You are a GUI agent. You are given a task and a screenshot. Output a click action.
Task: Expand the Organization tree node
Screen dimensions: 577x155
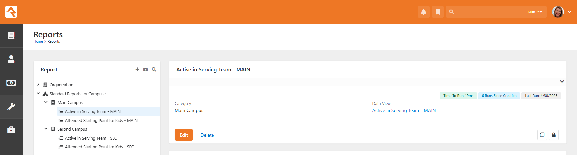[38, 84]
